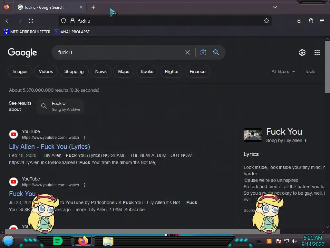Submit search with the magnifier icon
Viewport: 330px width, 248px height.
click(216, 52)
